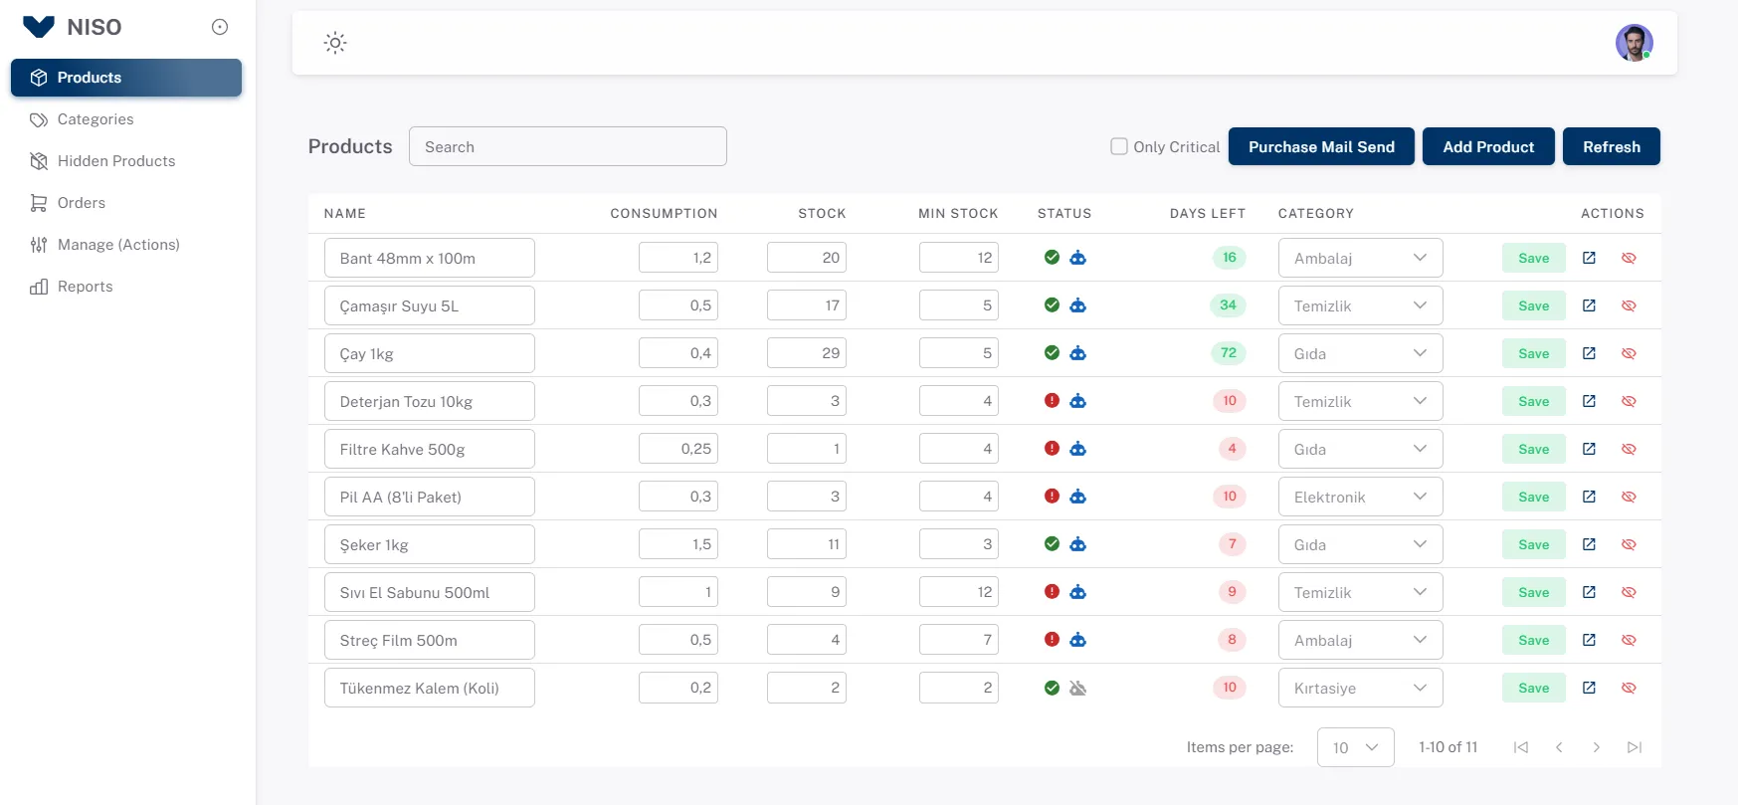Viewport: 1738px width, 805px height.
Task: Hide product Deterjan Tozu 10kg
Action: 1629,401
